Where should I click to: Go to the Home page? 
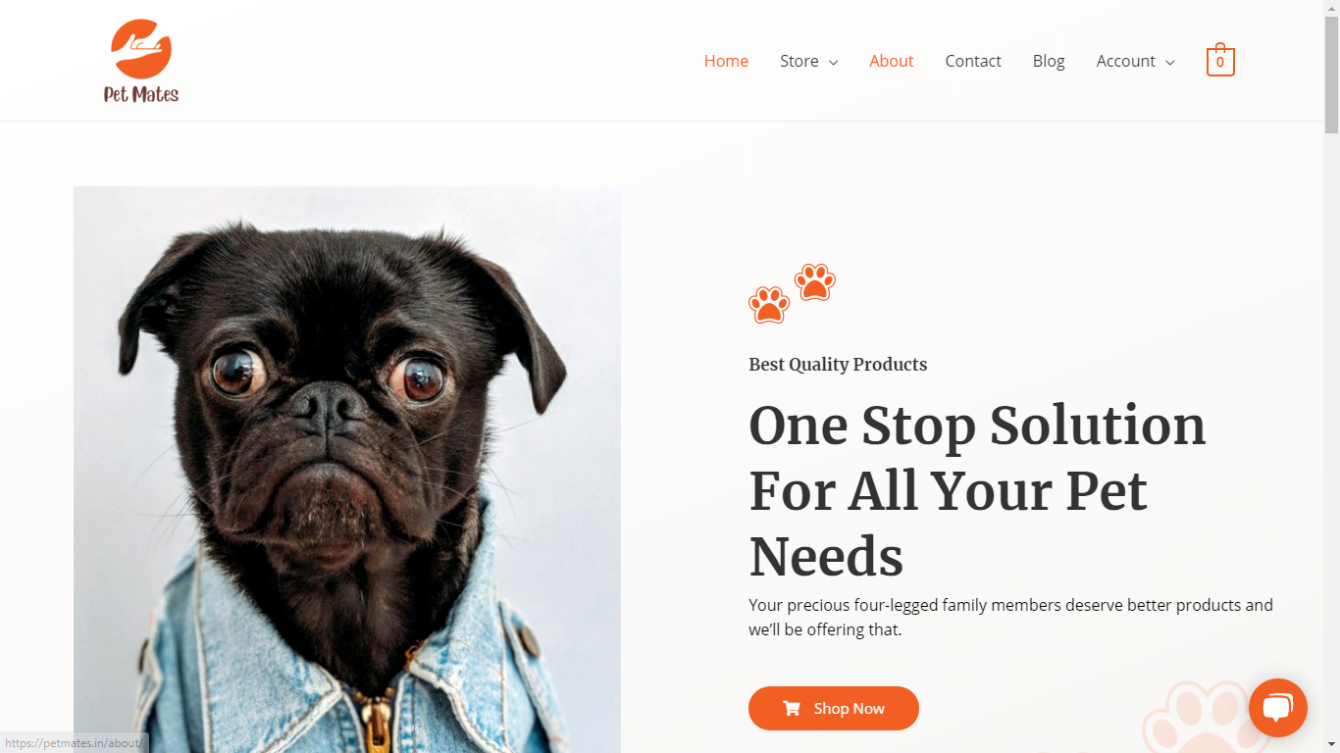pos(726,61)
